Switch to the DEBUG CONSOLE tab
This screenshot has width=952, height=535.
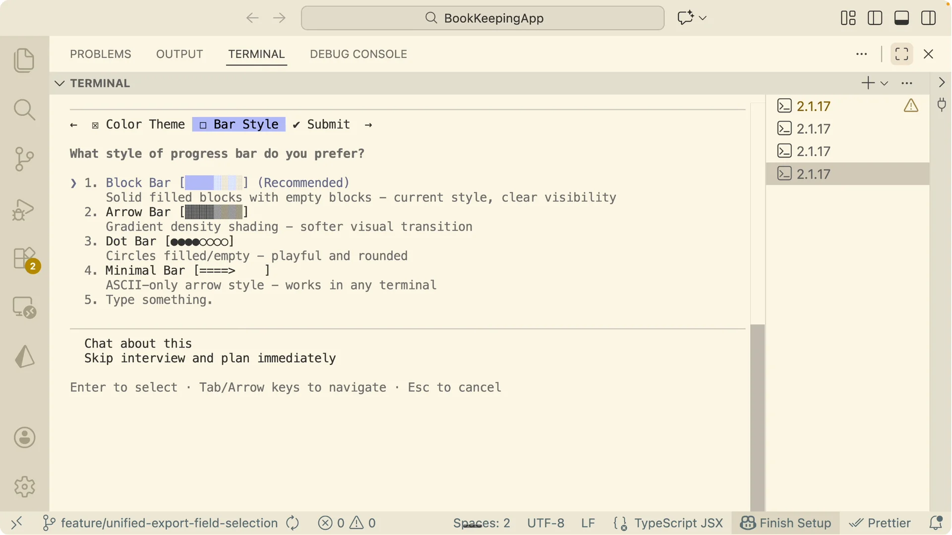click(358, 54)
